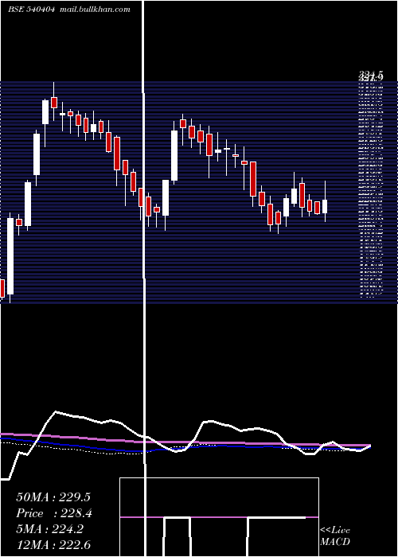Click the 'Price : 228.4' value

pos(54,513)
